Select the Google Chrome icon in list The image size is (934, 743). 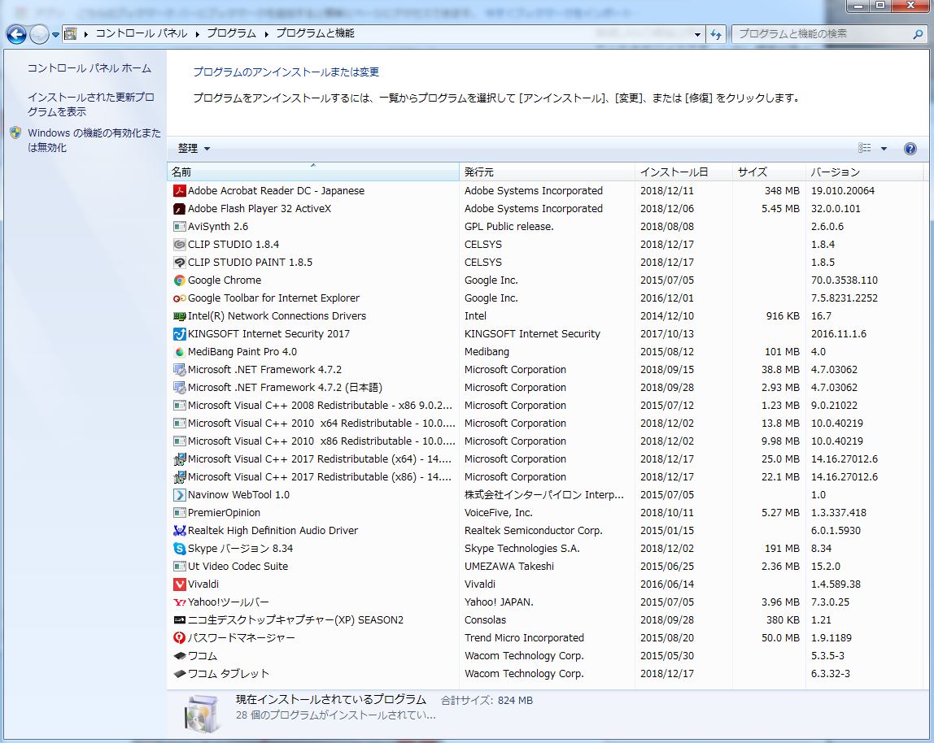pyautogui.click(x=180, y=280)
